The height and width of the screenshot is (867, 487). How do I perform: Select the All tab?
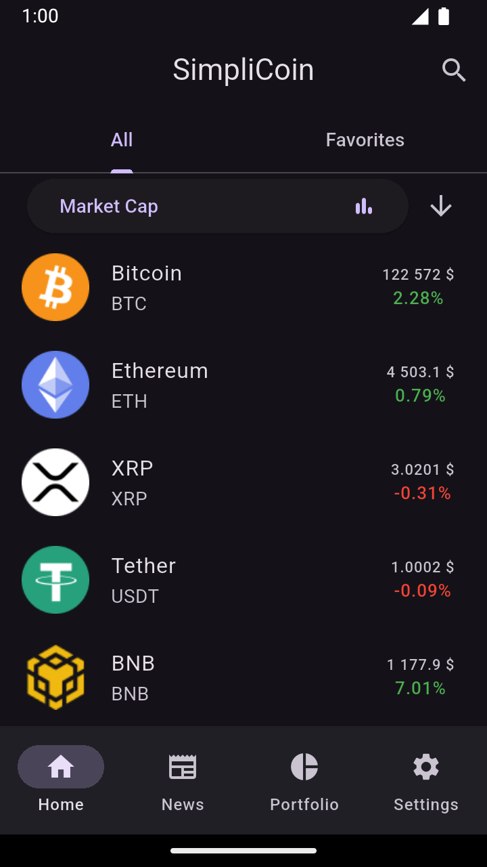[x=122, y=140]
